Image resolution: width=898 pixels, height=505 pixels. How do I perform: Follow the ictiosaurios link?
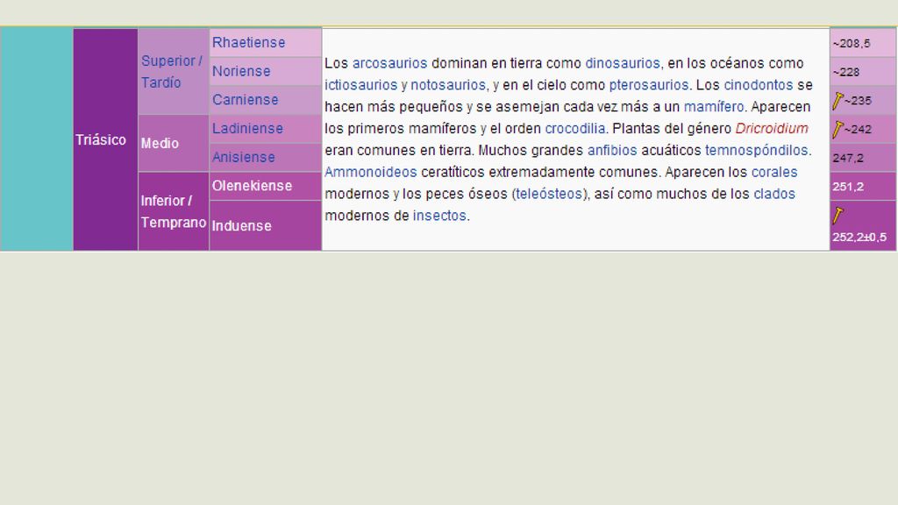(x=360, y=85)
